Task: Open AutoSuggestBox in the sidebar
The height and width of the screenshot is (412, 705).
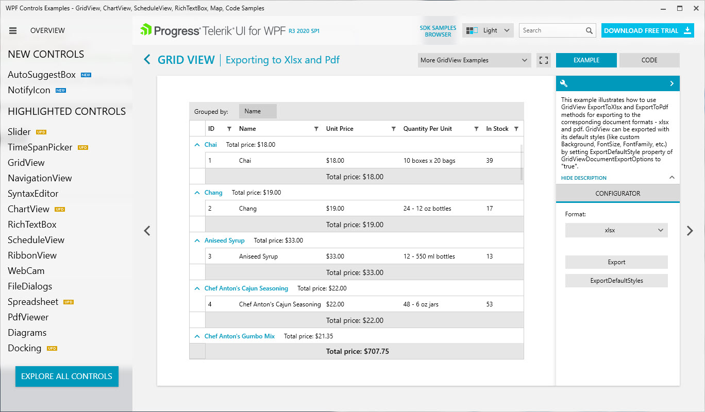Action: [x=42, y=75]
